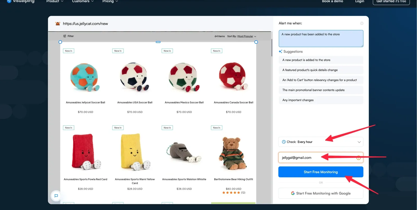Viewport: 417px width, 210px height.
Task: Click the clock icon in Check frequency
Action: coord(284,142)
